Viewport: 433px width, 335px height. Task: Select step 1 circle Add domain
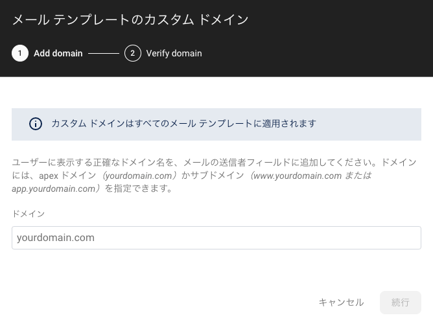pos(20,53)
